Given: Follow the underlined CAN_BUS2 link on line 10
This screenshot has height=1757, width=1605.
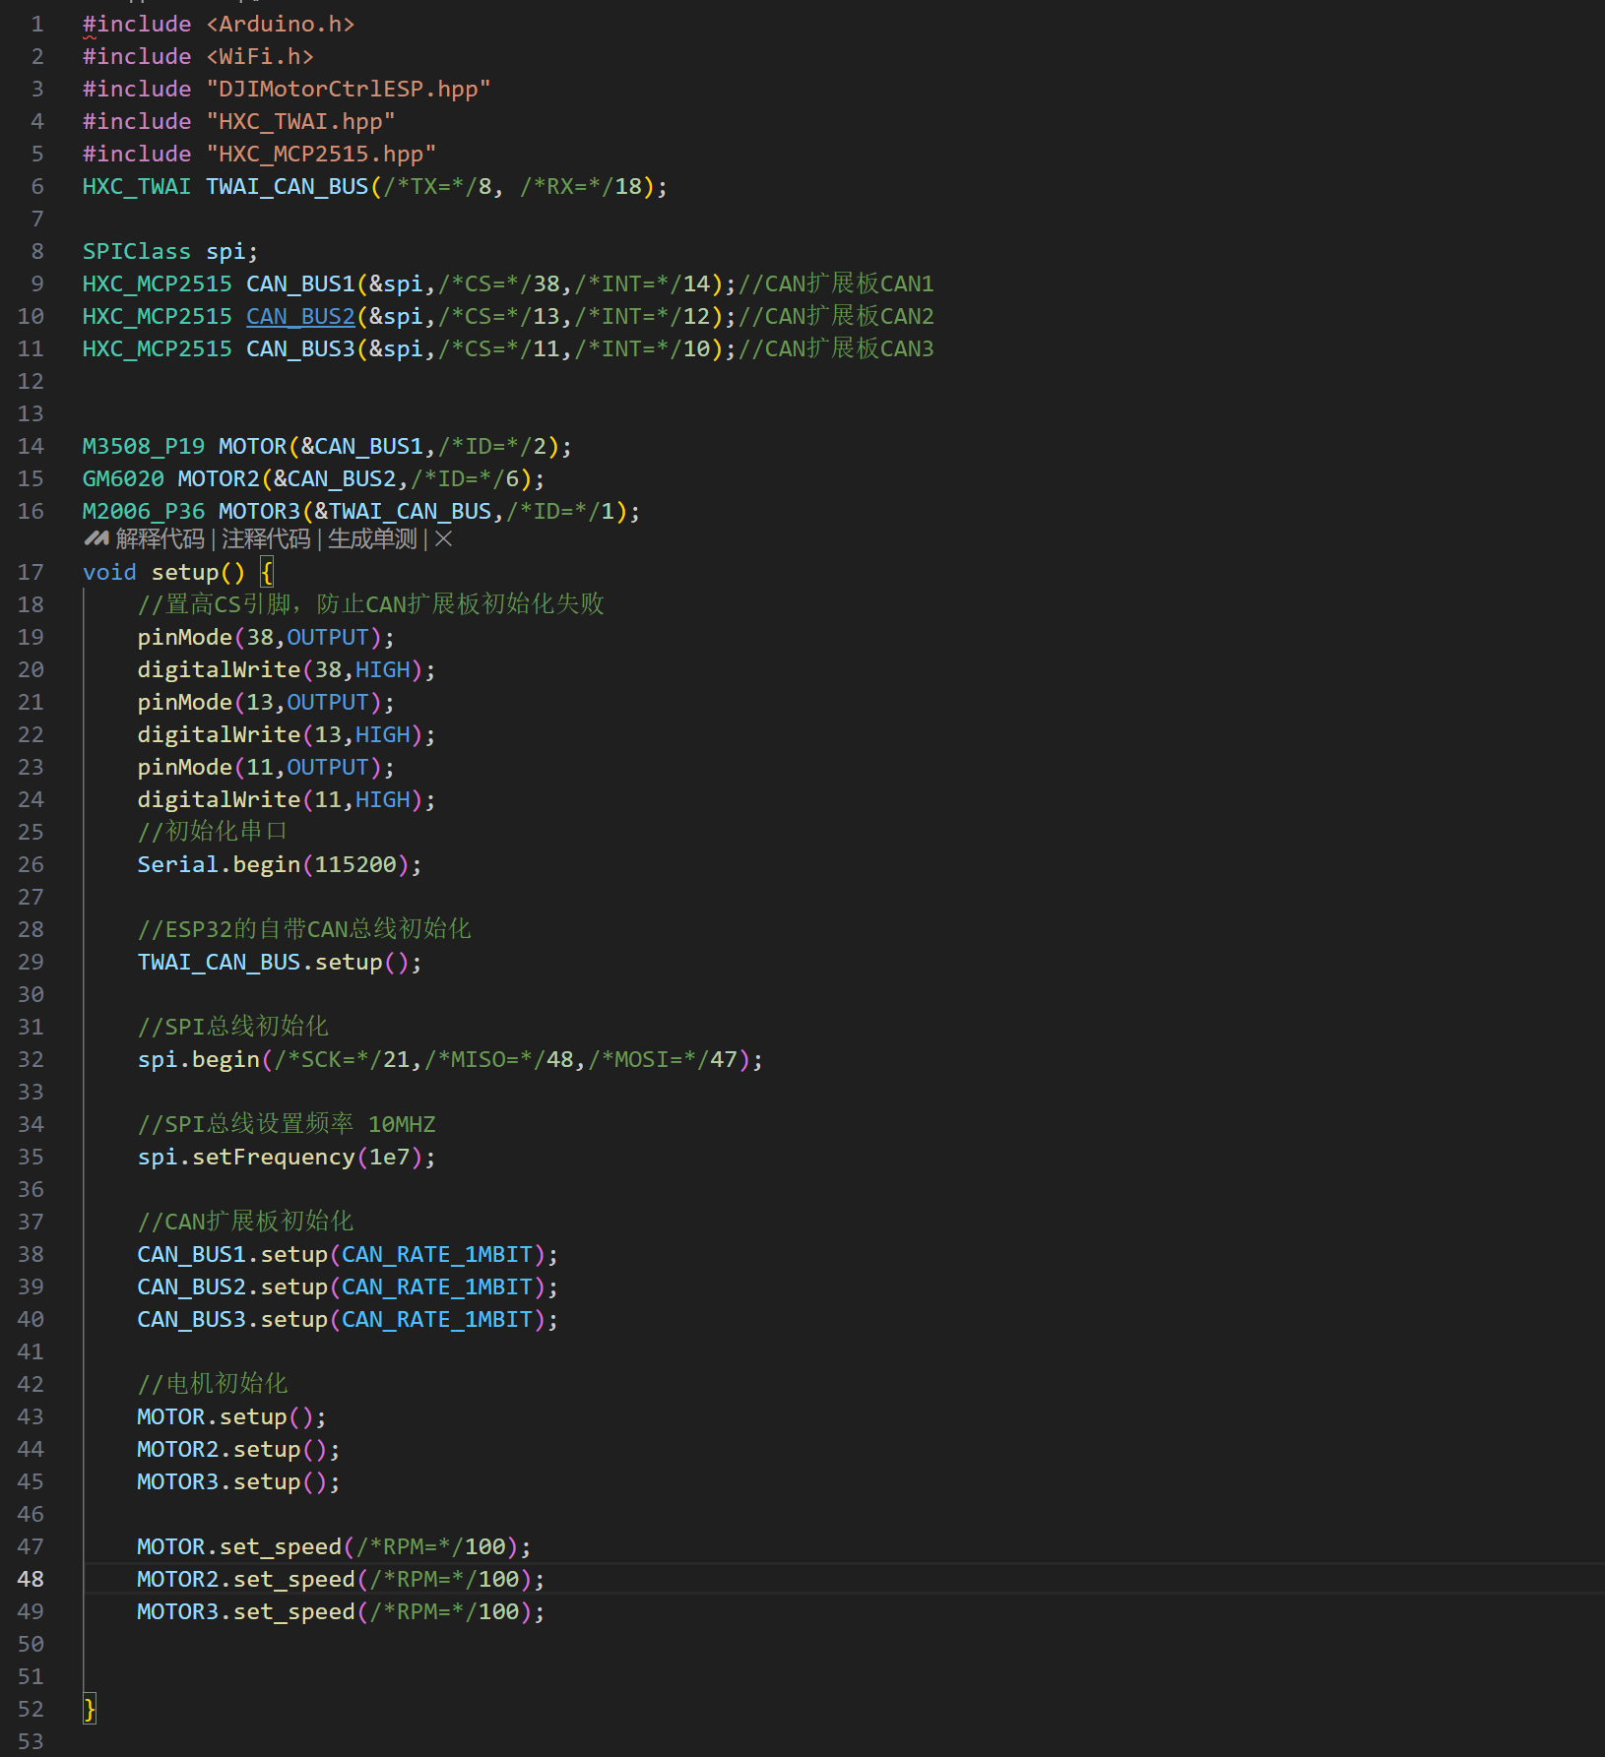Looking at the screenshot, I should click(x=299, y=316).
